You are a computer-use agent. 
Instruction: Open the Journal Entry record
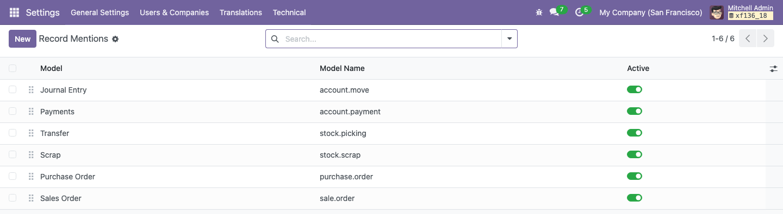pyautogui.click(x=63, y=90)
